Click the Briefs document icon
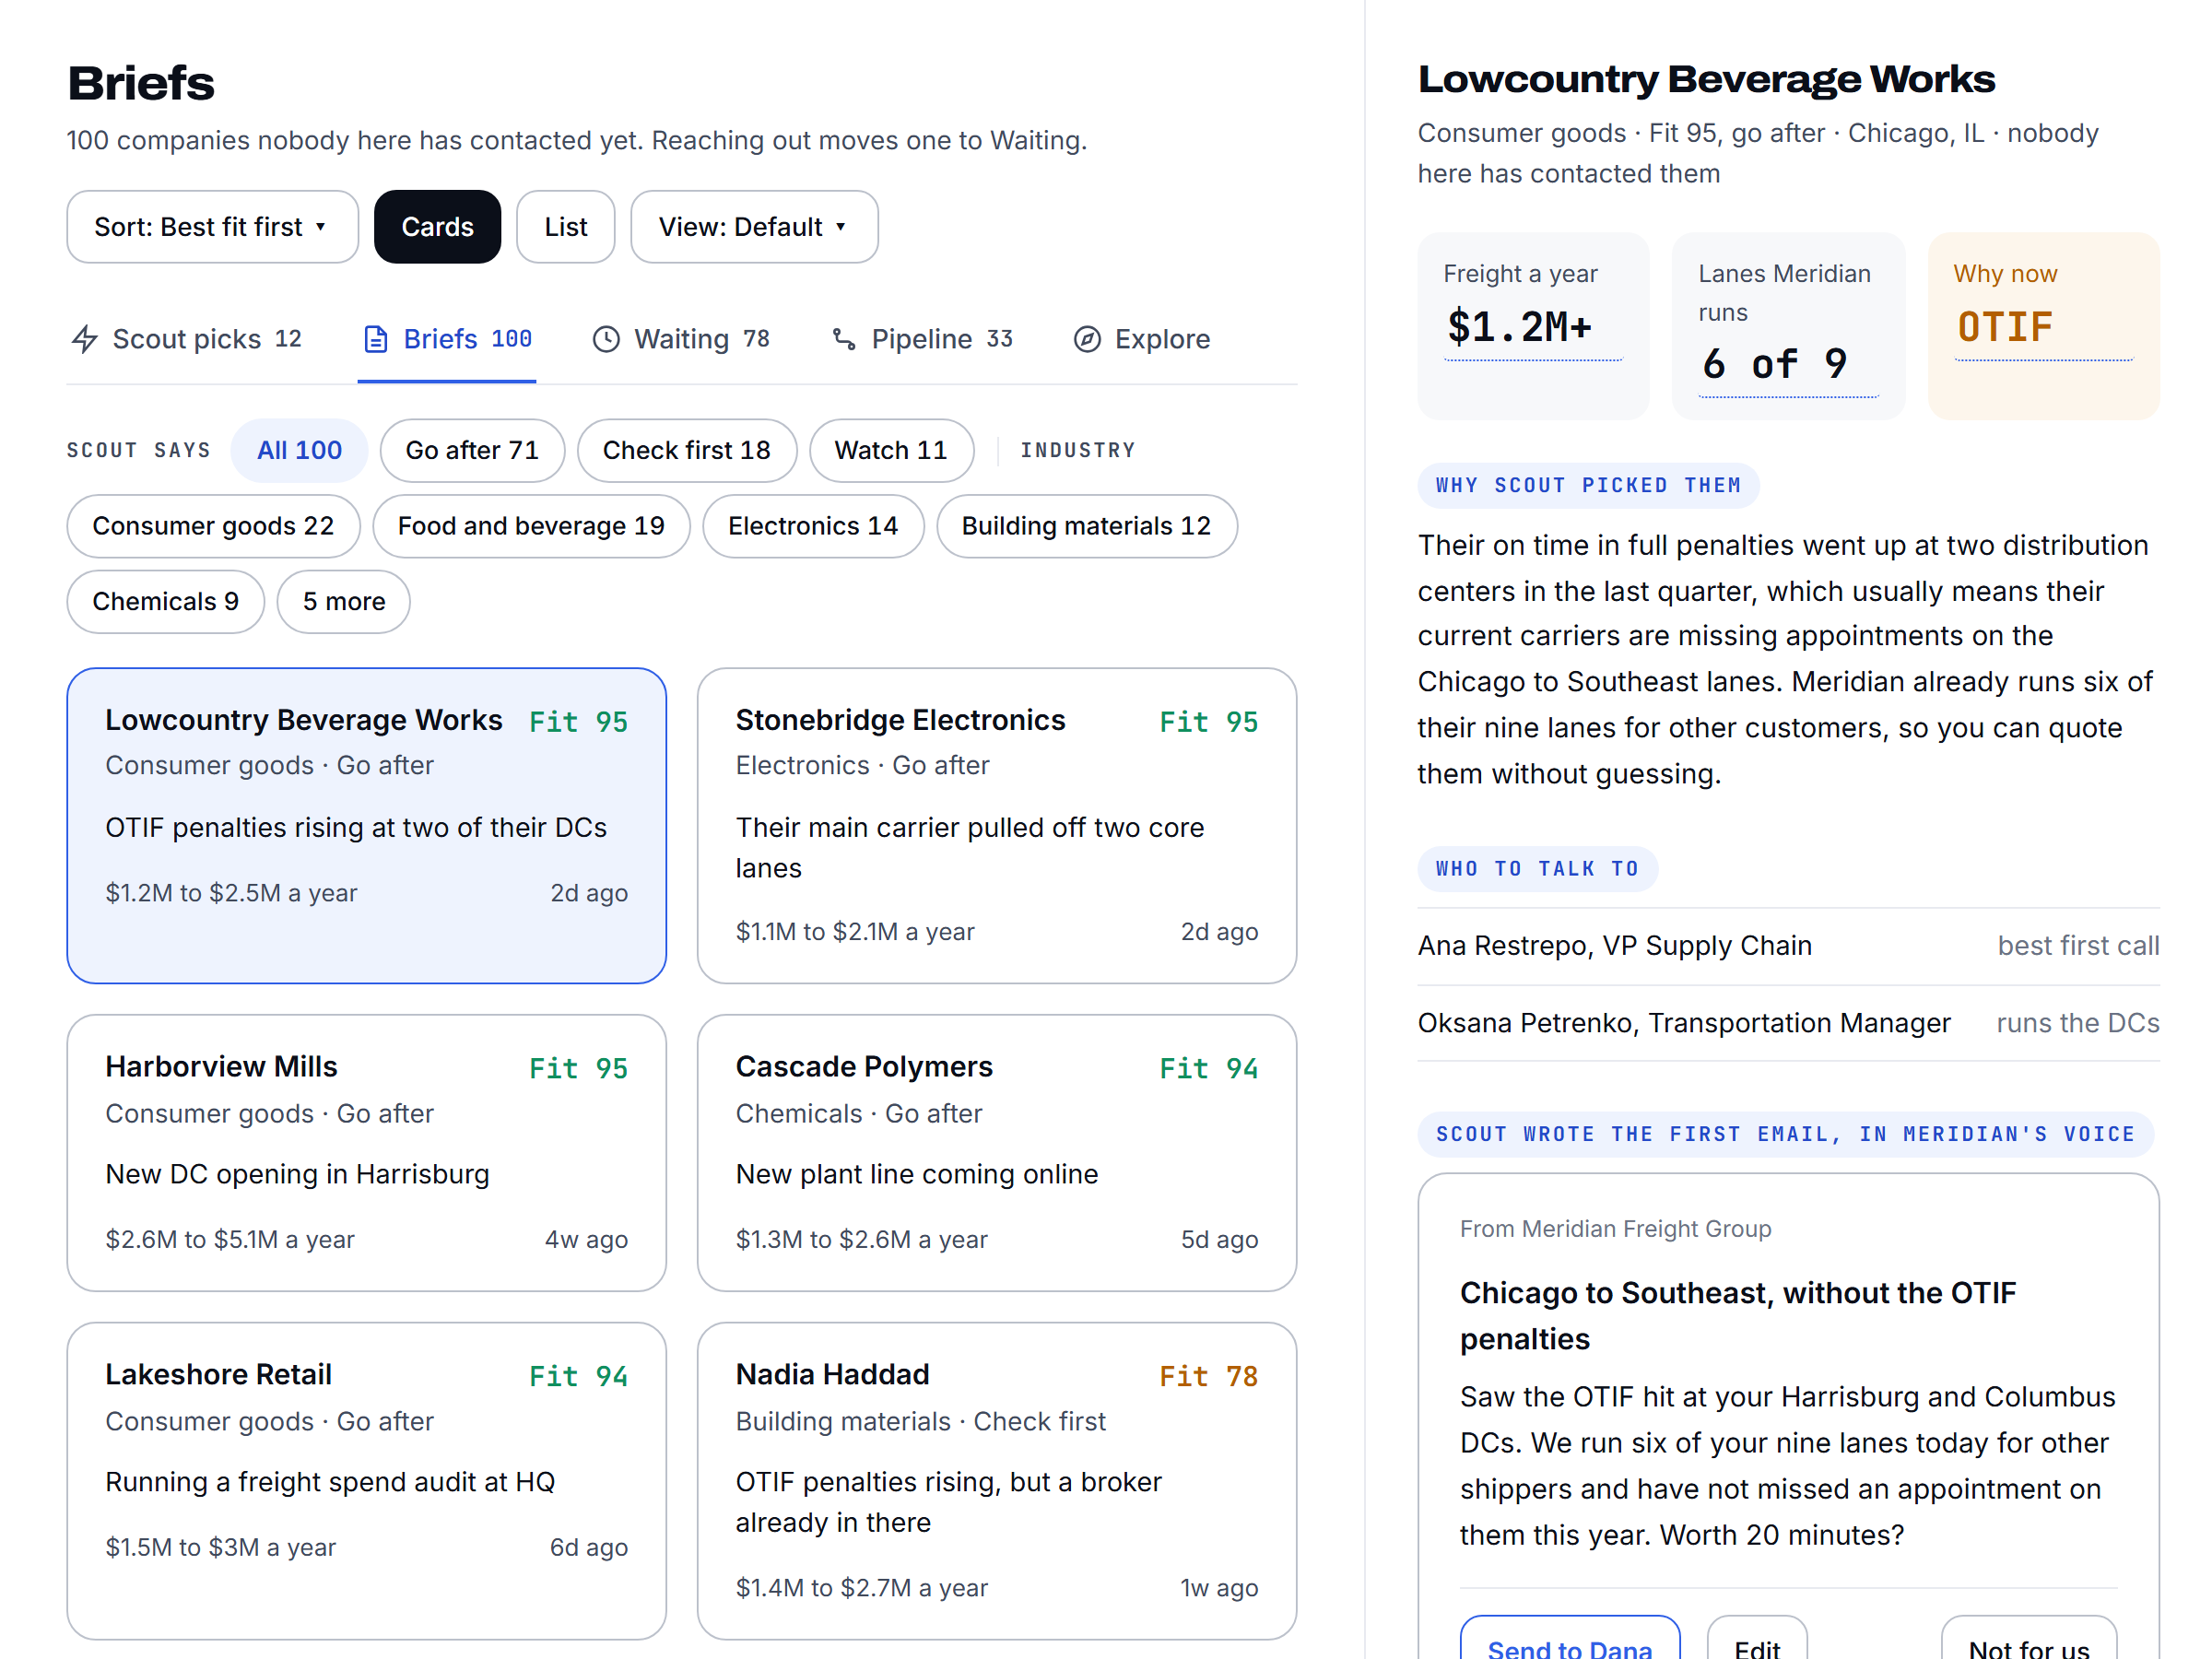Screen dimensions: 2212x1659 click(x=376, y=339)
